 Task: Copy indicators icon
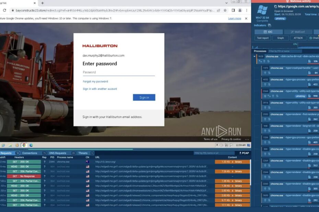pyautogui.click(x=270, y=25)
